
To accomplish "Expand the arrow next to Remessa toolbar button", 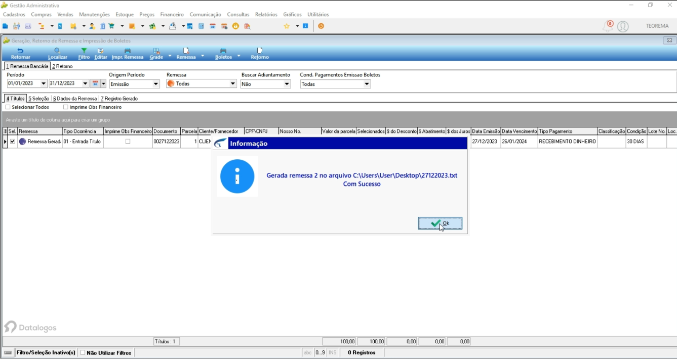I will point(203,55).
